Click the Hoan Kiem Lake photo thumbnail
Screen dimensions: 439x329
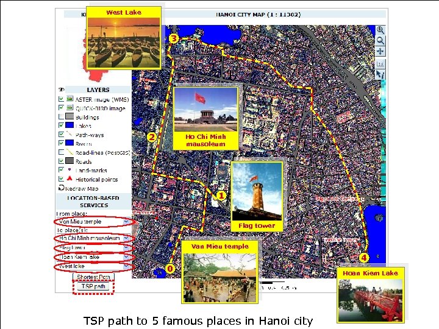[371, 299]
